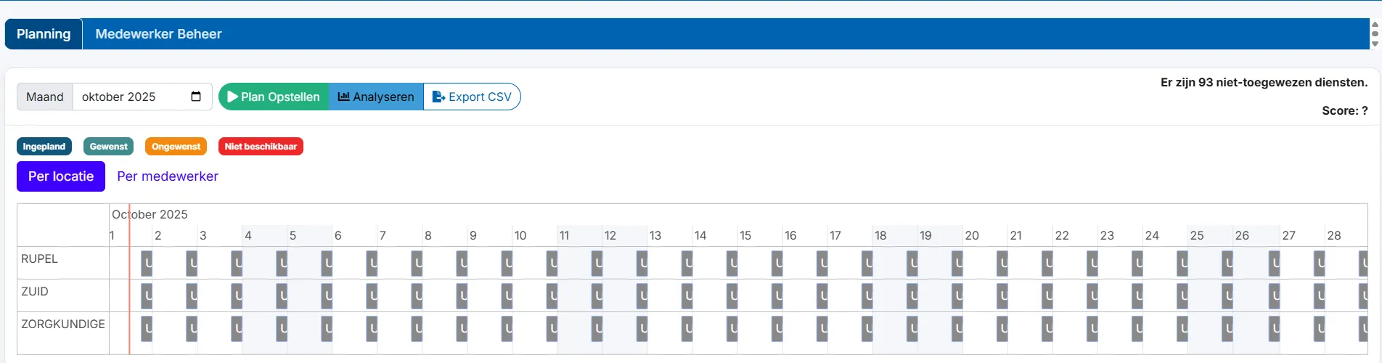This screenshot has width=1382, height=363.
Task: Click the red Niet beschikbaar badge
Action: tap(261, 147)
